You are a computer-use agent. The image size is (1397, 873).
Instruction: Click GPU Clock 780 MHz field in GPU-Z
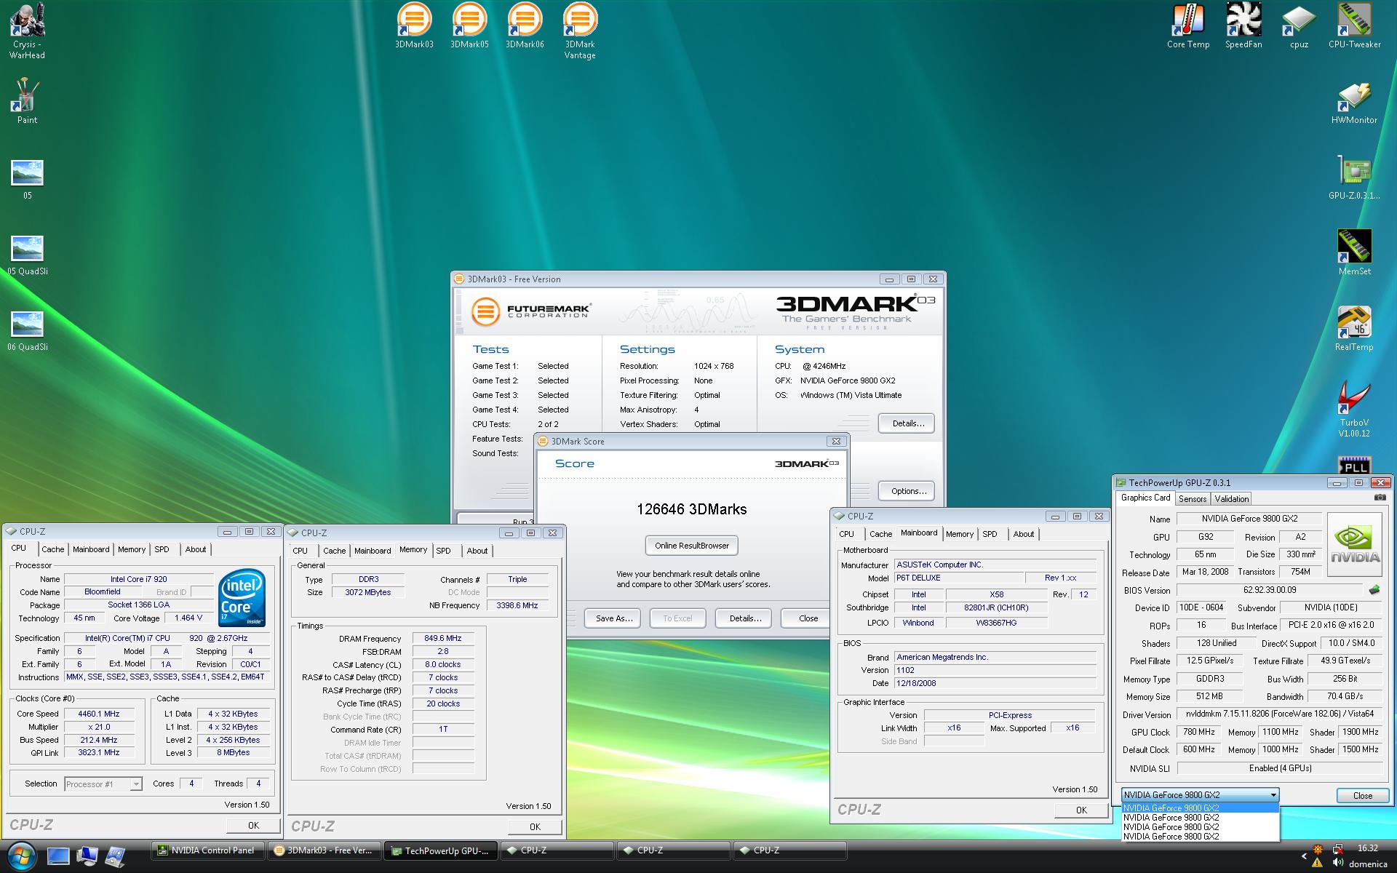pos(1198,732)
